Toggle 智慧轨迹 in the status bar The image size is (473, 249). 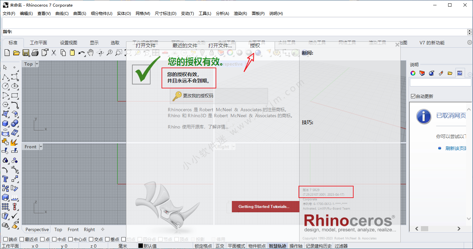coord(278,246)
